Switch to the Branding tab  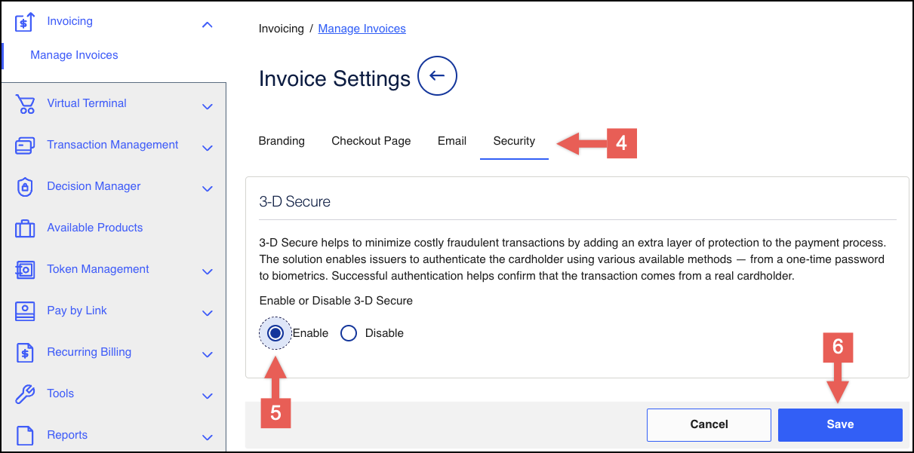(x=282, y=141)
